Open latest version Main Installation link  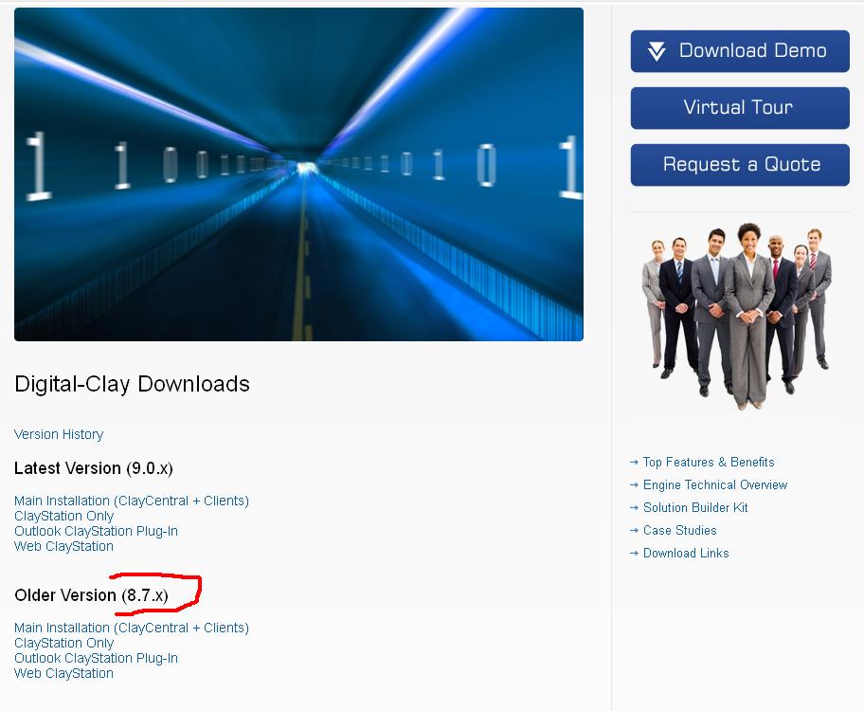pyautogui.click(x=132, y=501)
